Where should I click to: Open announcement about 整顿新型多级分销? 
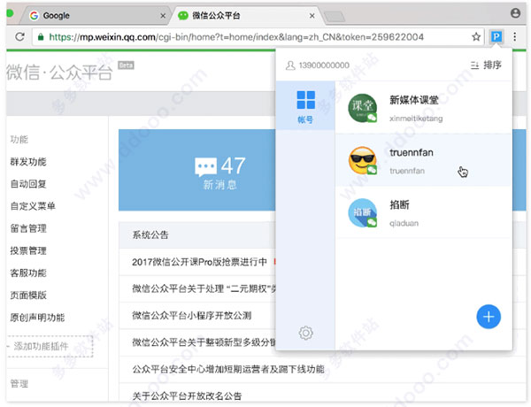204,342
